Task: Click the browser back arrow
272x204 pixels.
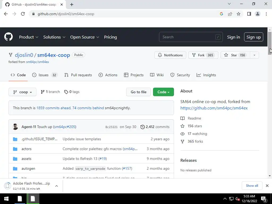Action: coord(6,14)
